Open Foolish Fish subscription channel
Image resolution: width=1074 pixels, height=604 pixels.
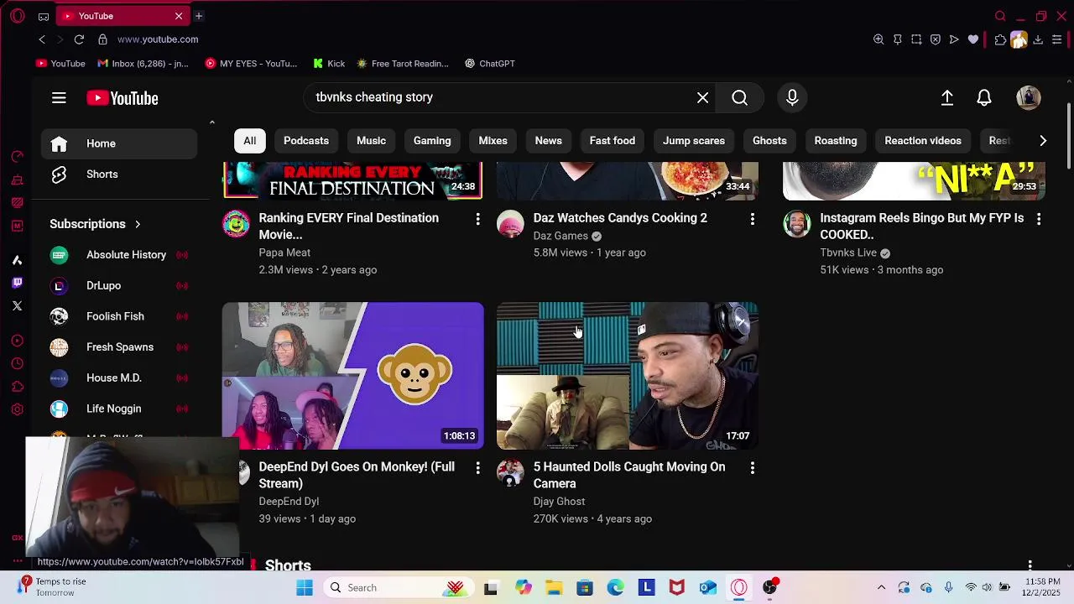coord(119,316)
